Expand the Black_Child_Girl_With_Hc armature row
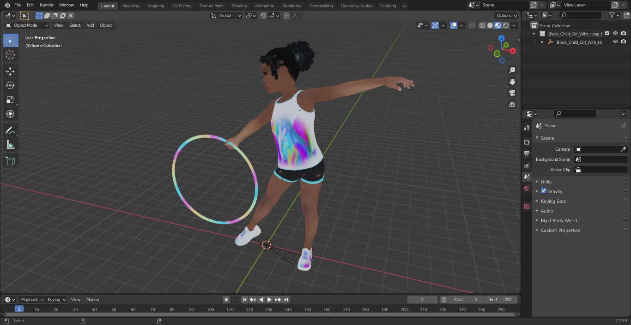The image size is (631, 325). (x=542, y=42)
